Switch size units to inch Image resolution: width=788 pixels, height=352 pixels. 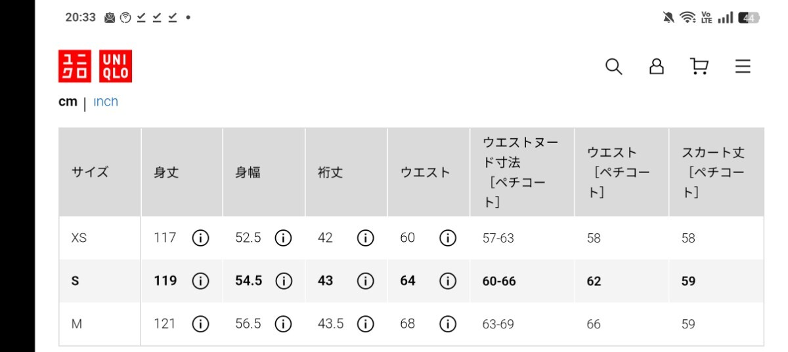106,102
